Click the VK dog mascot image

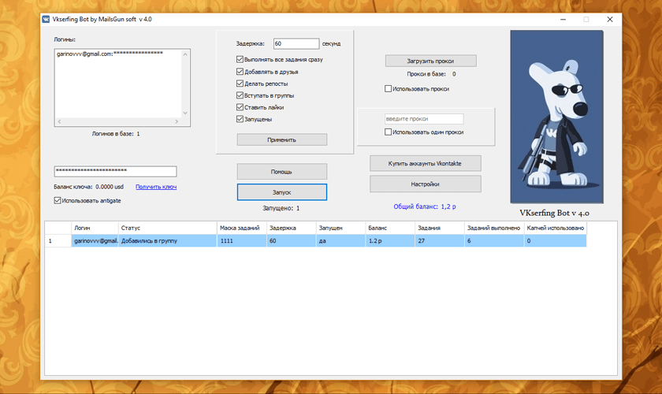556,117
